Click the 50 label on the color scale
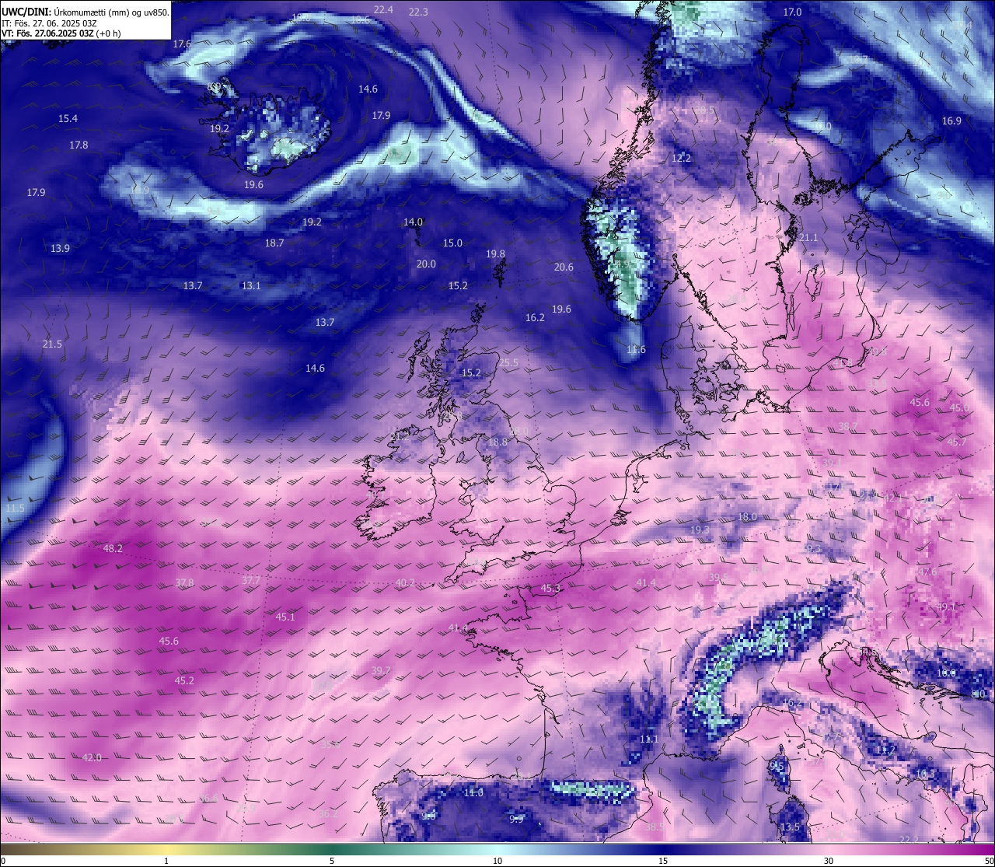Image resolution: width=995 pixels, height=867 pixels. click(x=989, y=861)
